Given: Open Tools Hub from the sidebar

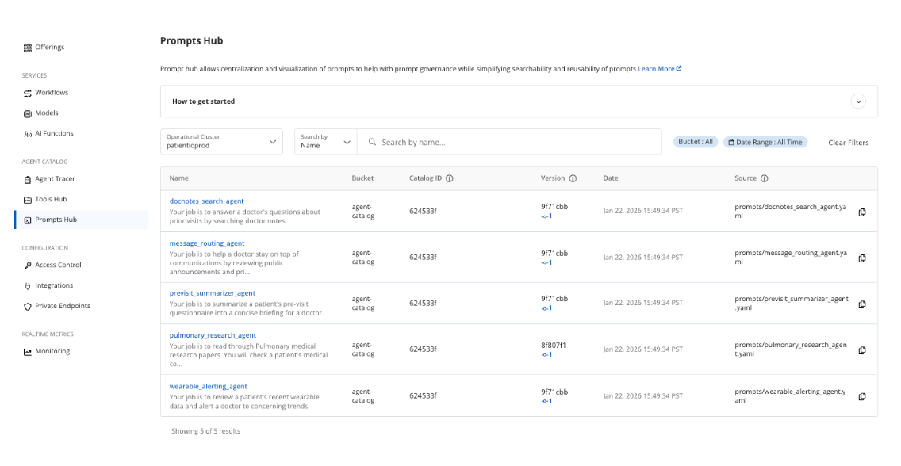Looking at the screenshot, I should tap(51, 200).
